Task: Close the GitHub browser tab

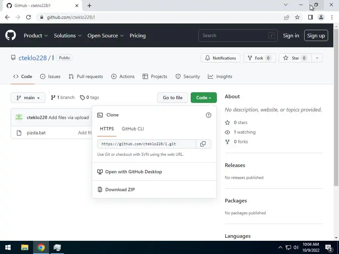Action: (x=77, y=6)
